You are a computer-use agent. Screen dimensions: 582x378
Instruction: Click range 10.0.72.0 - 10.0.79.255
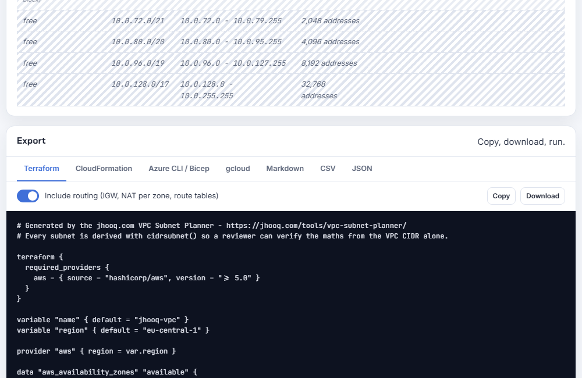pos(231,21)
